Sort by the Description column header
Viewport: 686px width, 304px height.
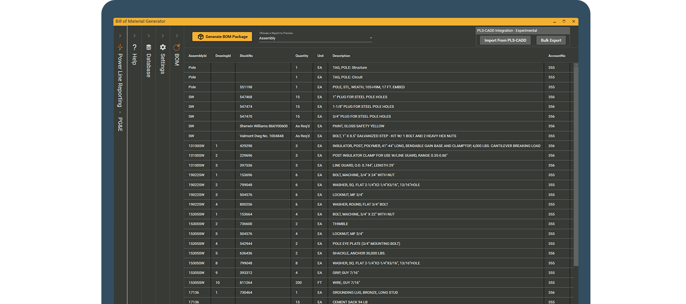[341, 56]
